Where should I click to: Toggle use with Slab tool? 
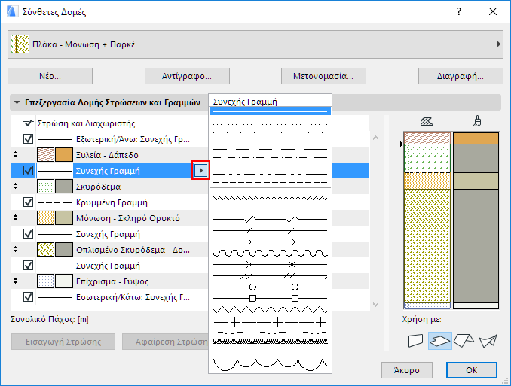(440, 341)
